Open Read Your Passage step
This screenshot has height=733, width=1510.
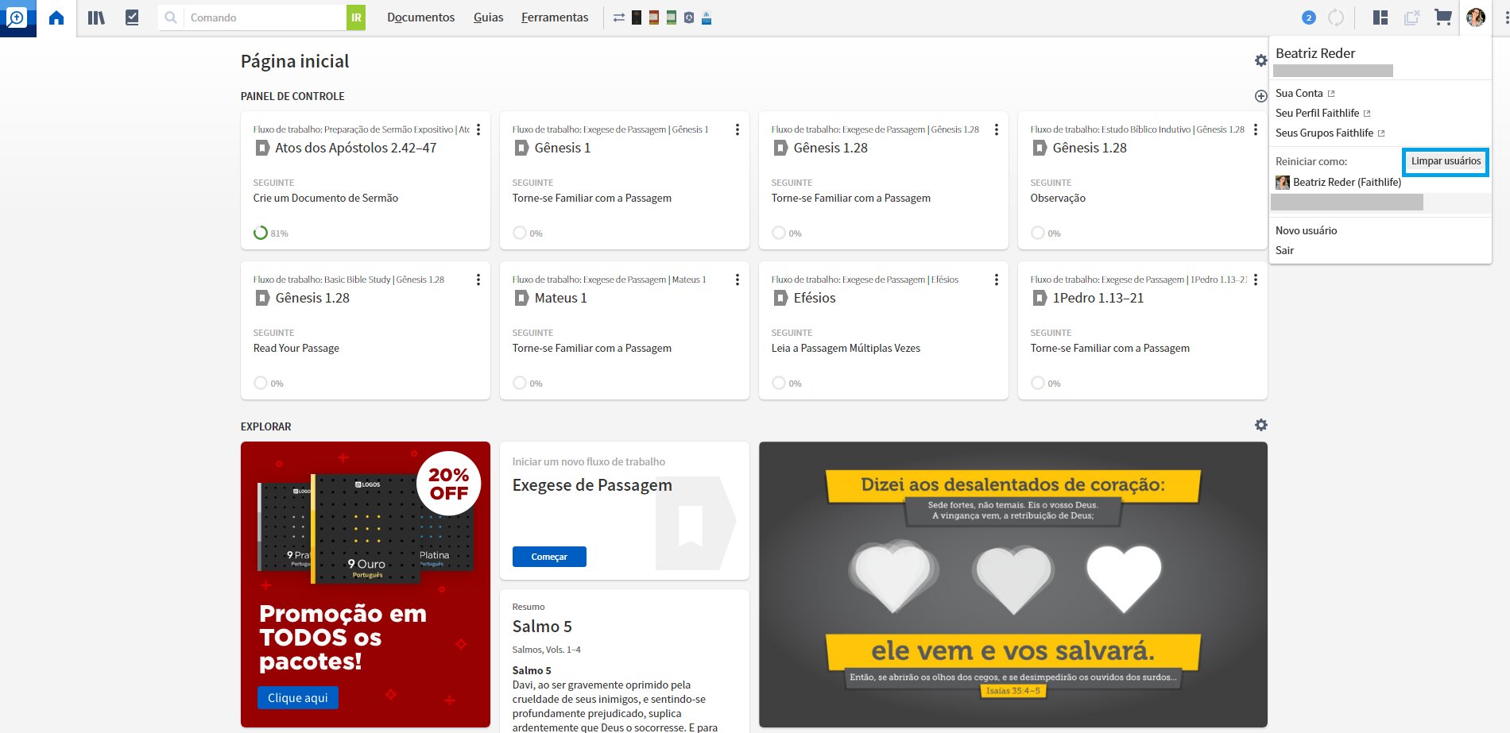coord(296,348)
